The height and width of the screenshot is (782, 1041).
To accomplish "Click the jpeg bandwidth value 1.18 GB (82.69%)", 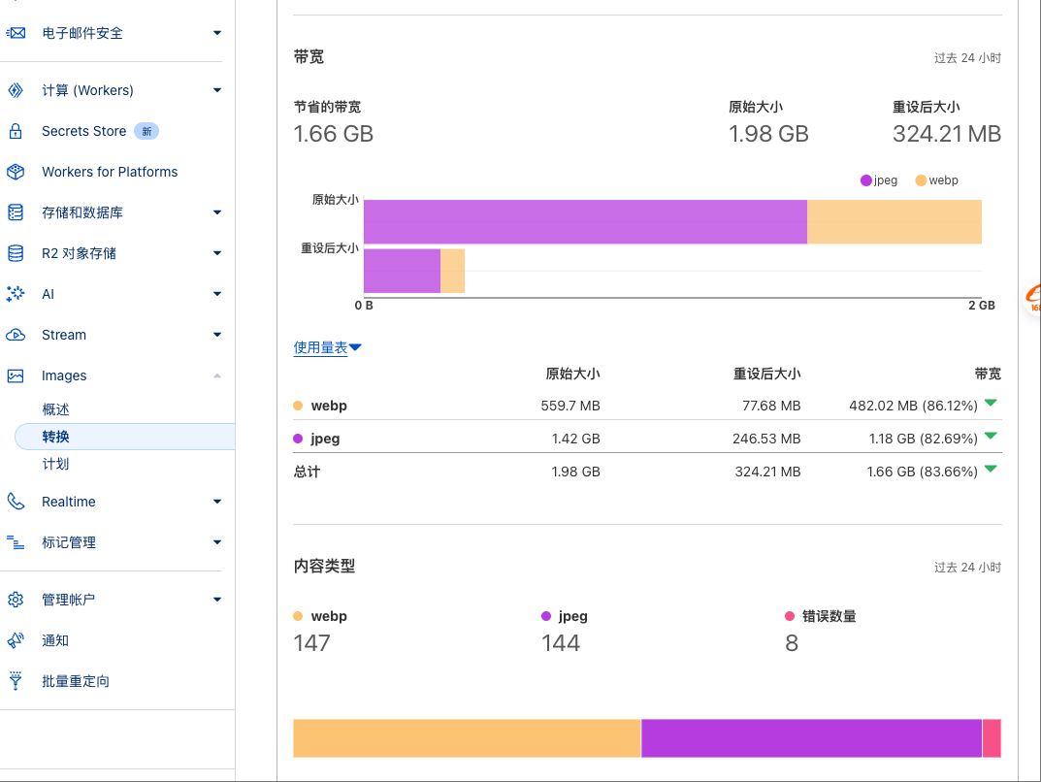I will (x=923, y=439).
